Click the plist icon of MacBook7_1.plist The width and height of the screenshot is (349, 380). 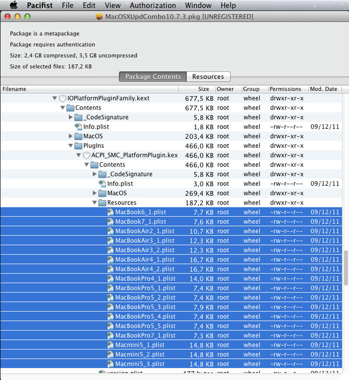tap(110, 222)
